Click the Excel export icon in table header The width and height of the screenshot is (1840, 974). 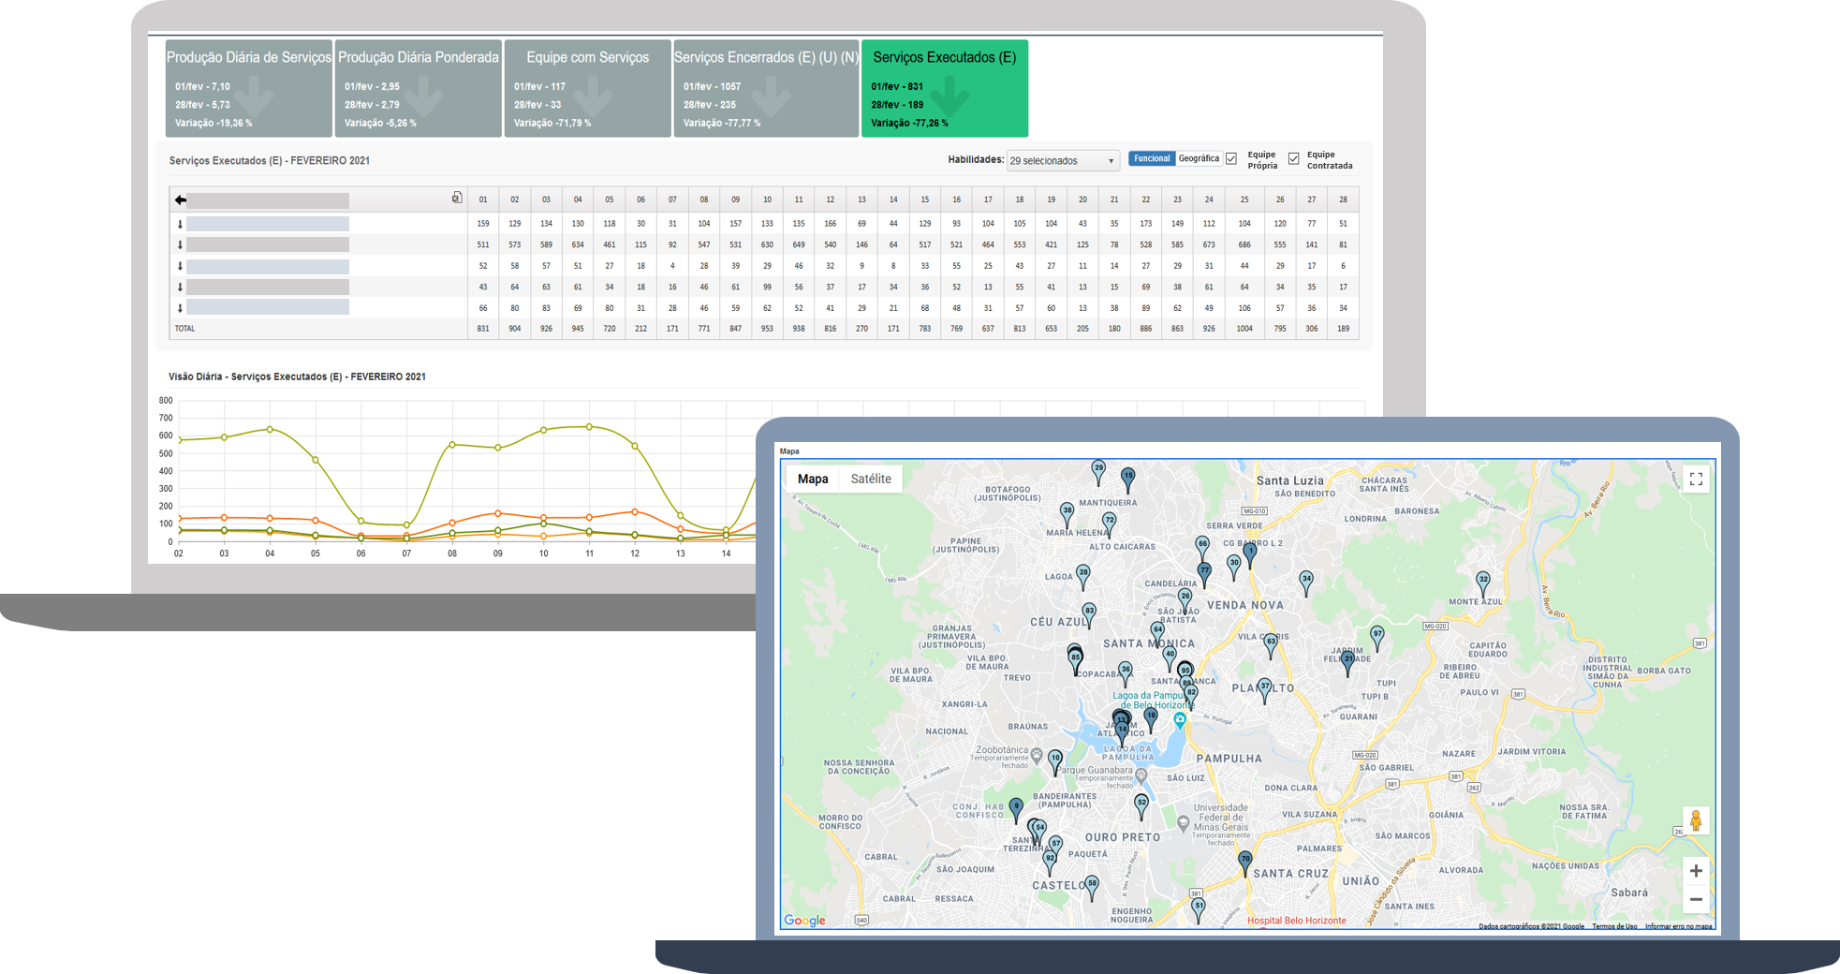(x=457, y=198)
